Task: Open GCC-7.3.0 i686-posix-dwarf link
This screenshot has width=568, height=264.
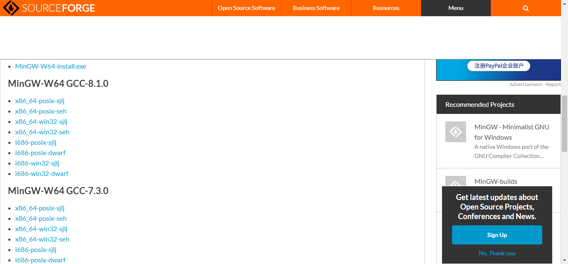Action: [40, 260]
